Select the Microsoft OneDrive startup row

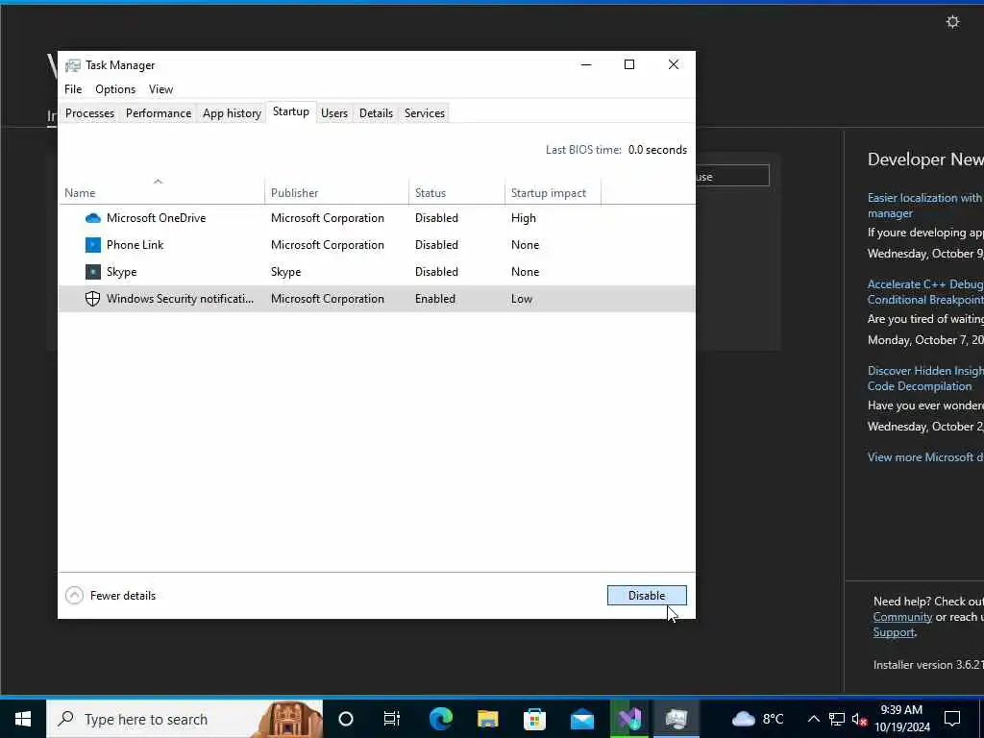point(377,218)
